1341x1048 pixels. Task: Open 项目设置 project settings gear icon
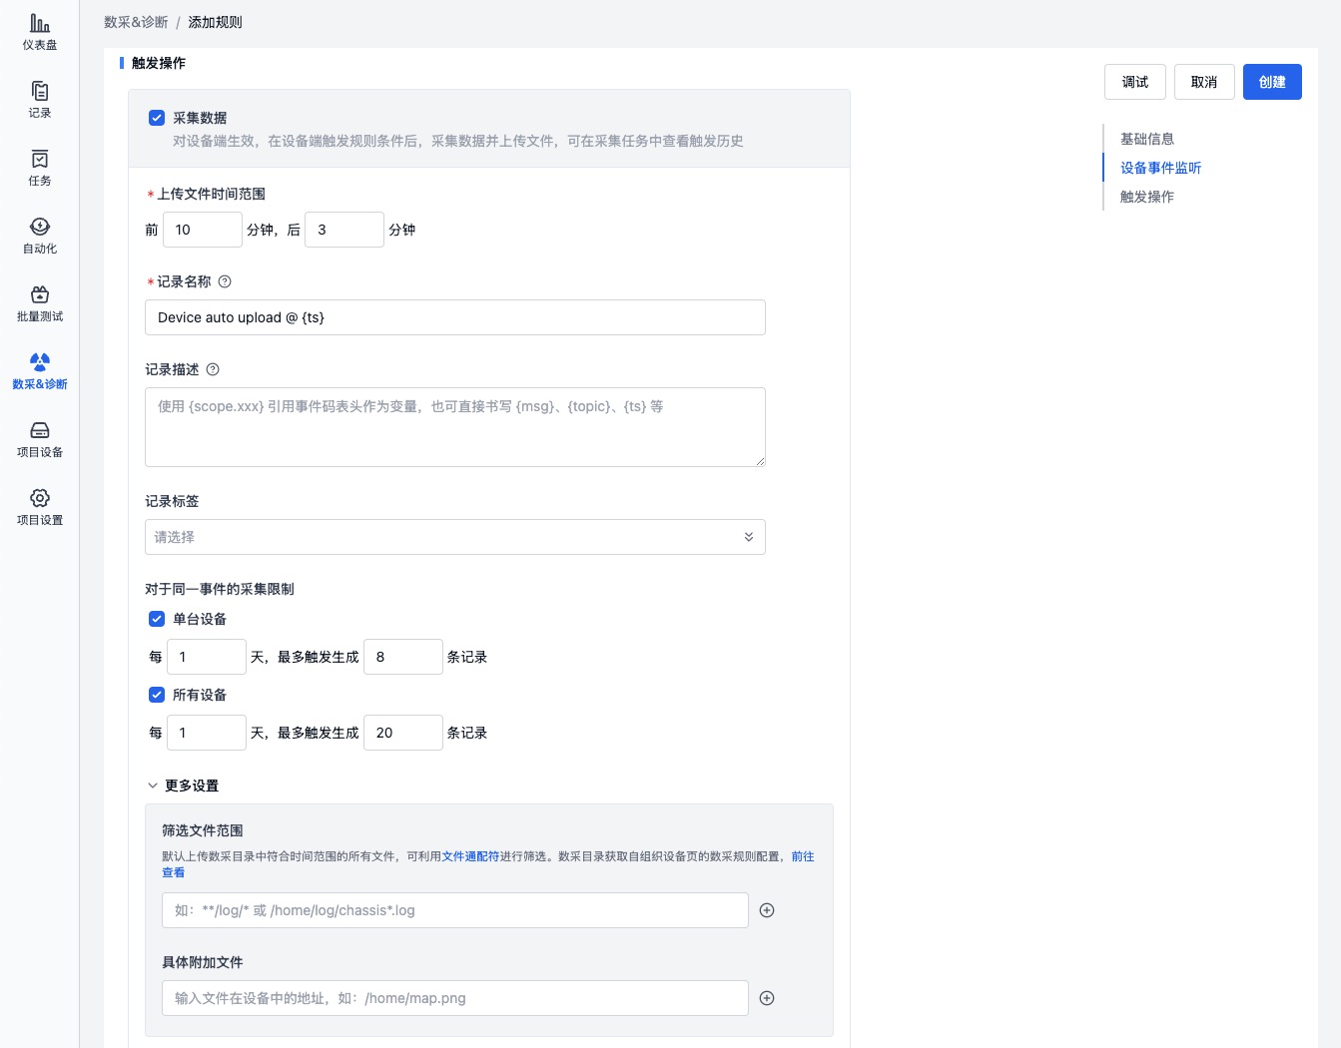tap(40, 497)
